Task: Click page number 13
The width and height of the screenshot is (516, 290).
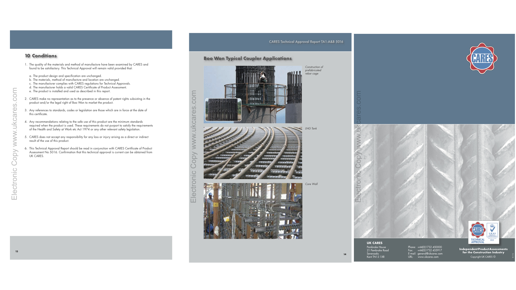Action: [x=17, y=252]
